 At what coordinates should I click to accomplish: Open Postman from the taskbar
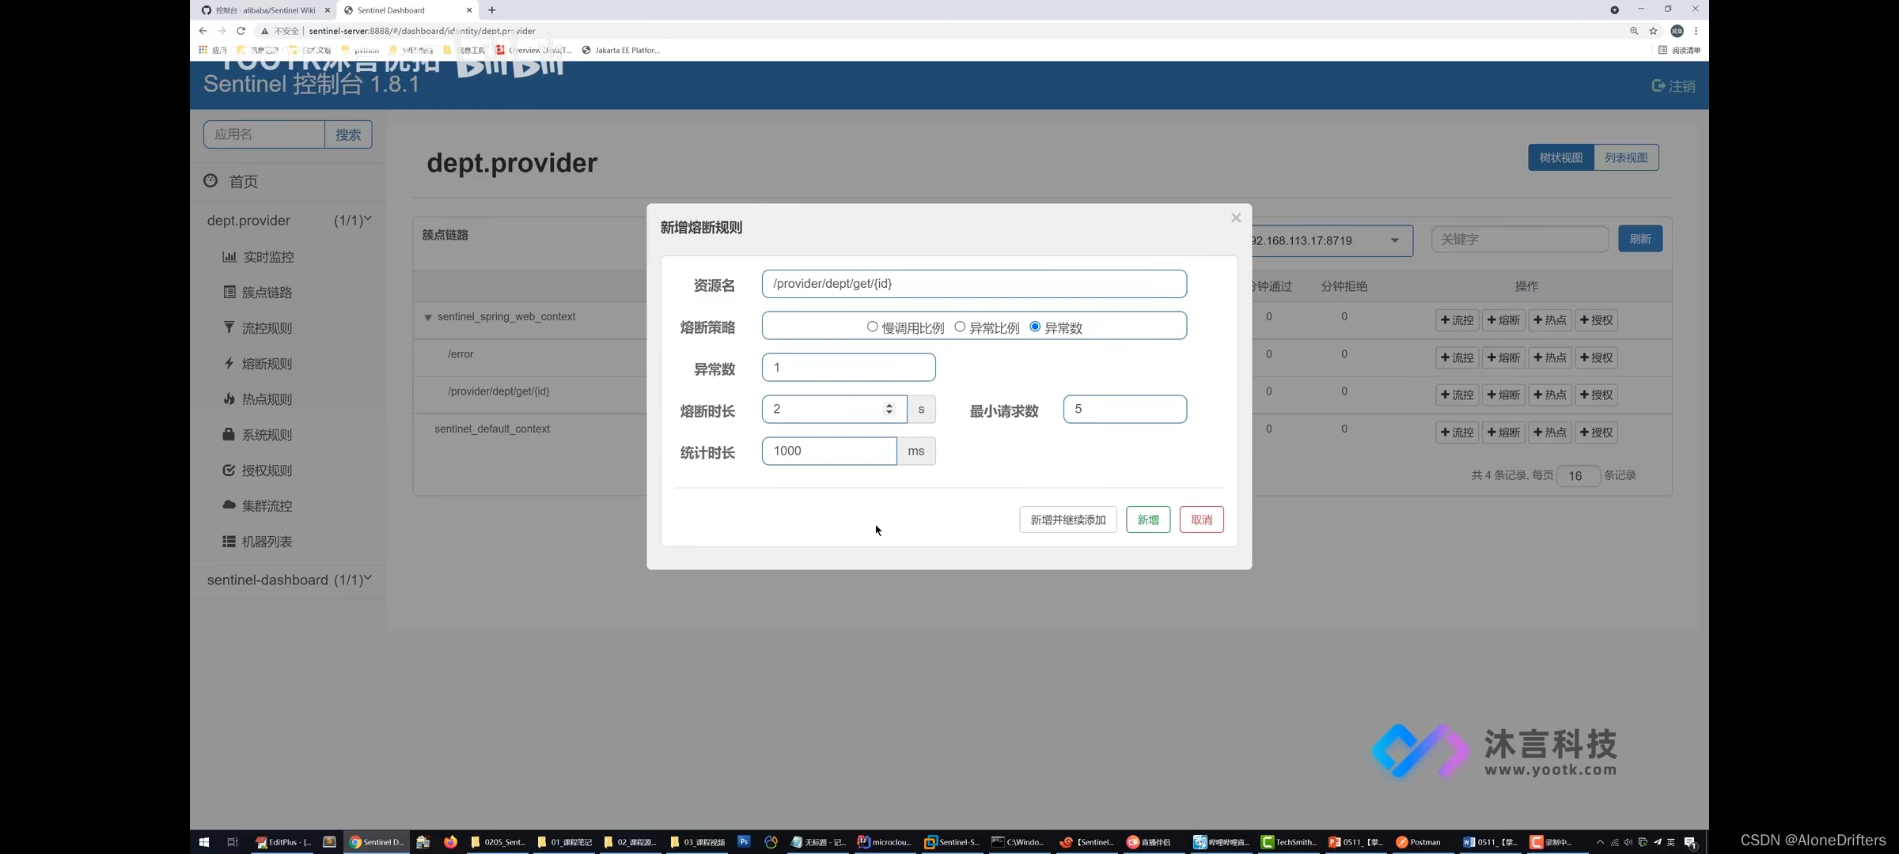tap(1419, 842)
